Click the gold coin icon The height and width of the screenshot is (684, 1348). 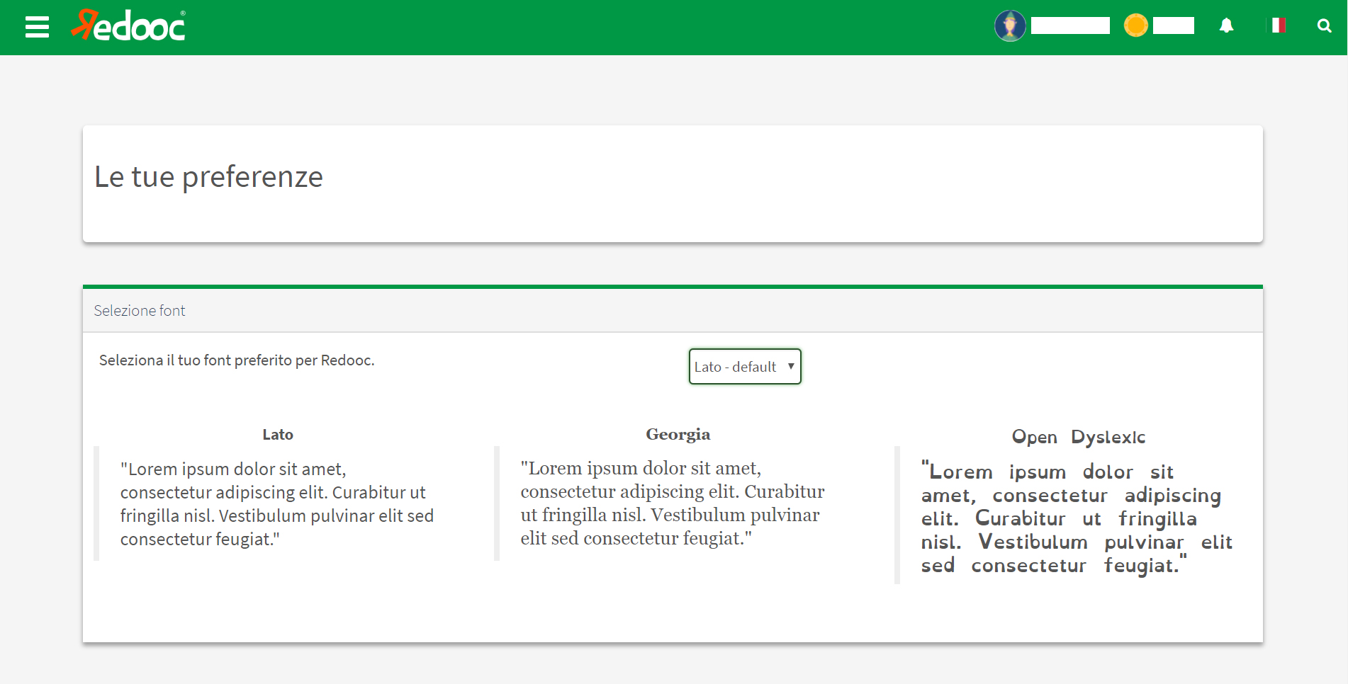[1135, 25]
